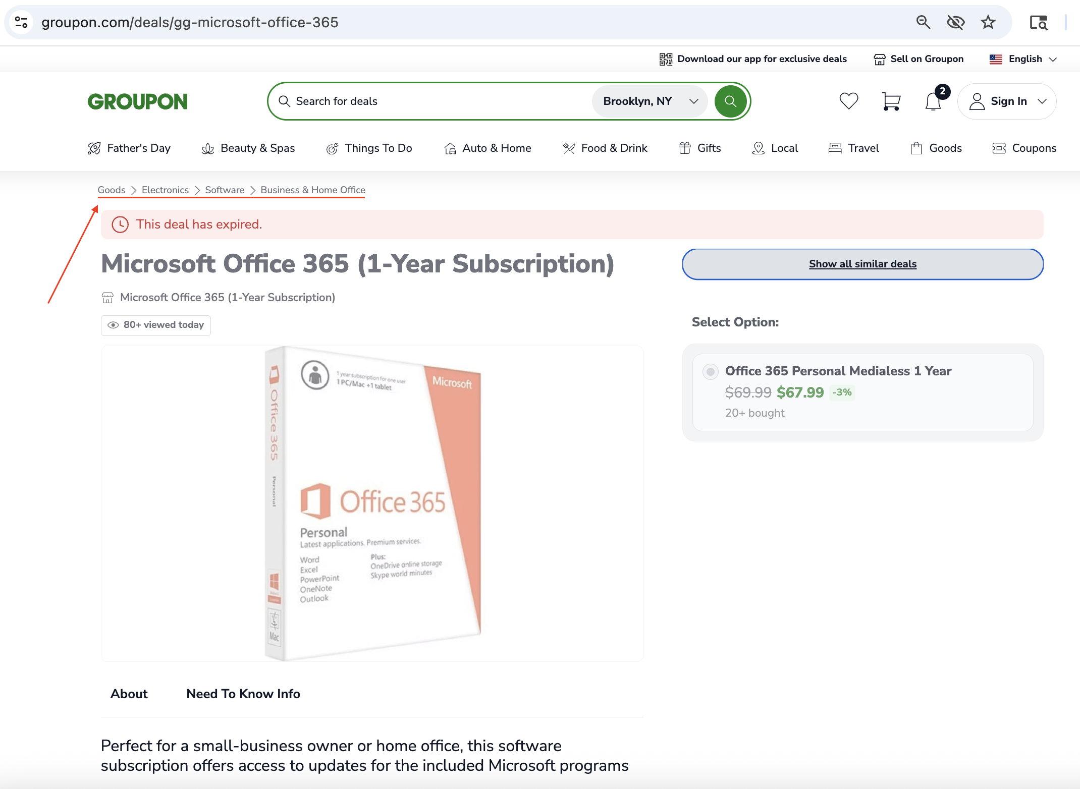Click the user profile icon beside Sign In
This screenshot has height=789, width=1080.
pyautogui.click(x=977, y=101)
